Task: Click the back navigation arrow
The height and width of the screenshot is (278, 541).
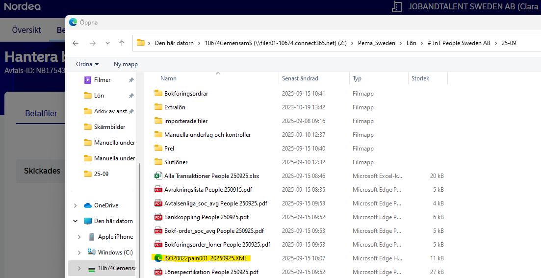Action: pyautogui.click(x=76, y=43)
